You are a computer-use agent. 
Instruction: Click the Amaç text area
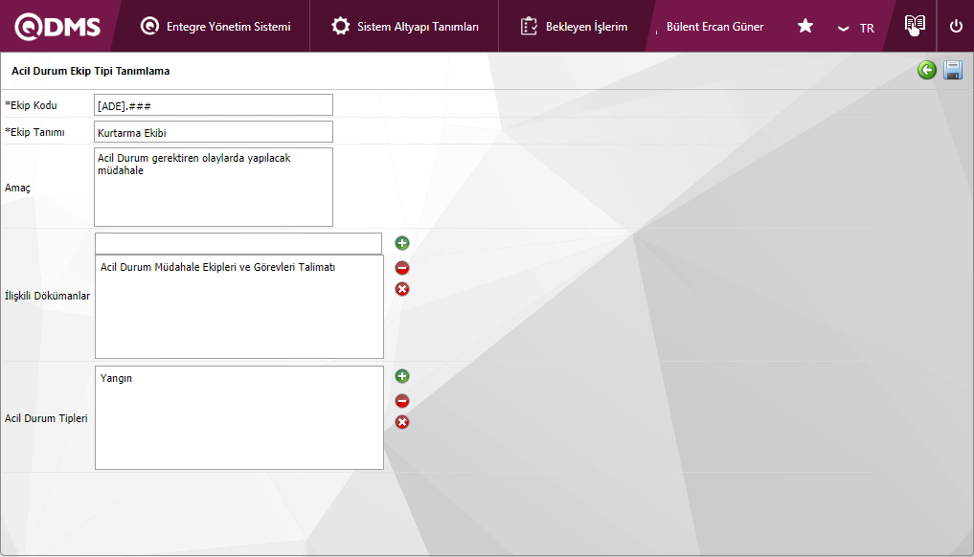click(213, 187)
